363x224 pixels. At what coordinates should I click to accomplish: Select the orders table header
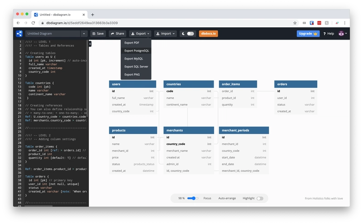(x=296, y=84)
